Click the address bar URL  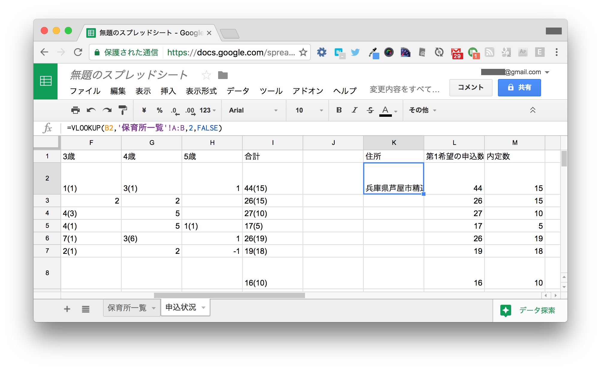[x=231, y=52]
